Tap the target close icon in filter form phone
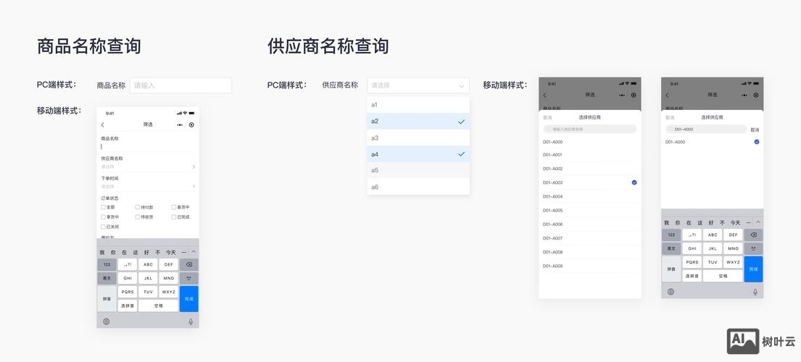This screenshot has width=801, height=362. click(191, 125)
